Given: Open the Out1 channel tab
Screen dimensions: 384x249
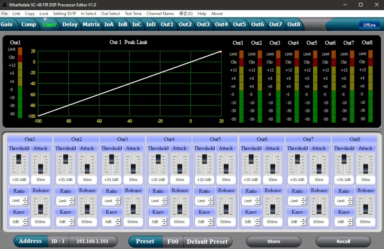Looking at the screenshot, I should point(167,24).
